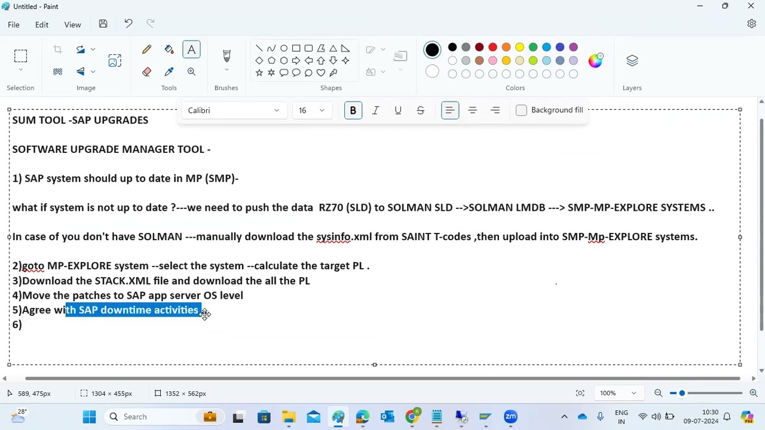This screenshot has height=430, width=765.
Task: Select the Eraser tool
Action: [146, 72]
